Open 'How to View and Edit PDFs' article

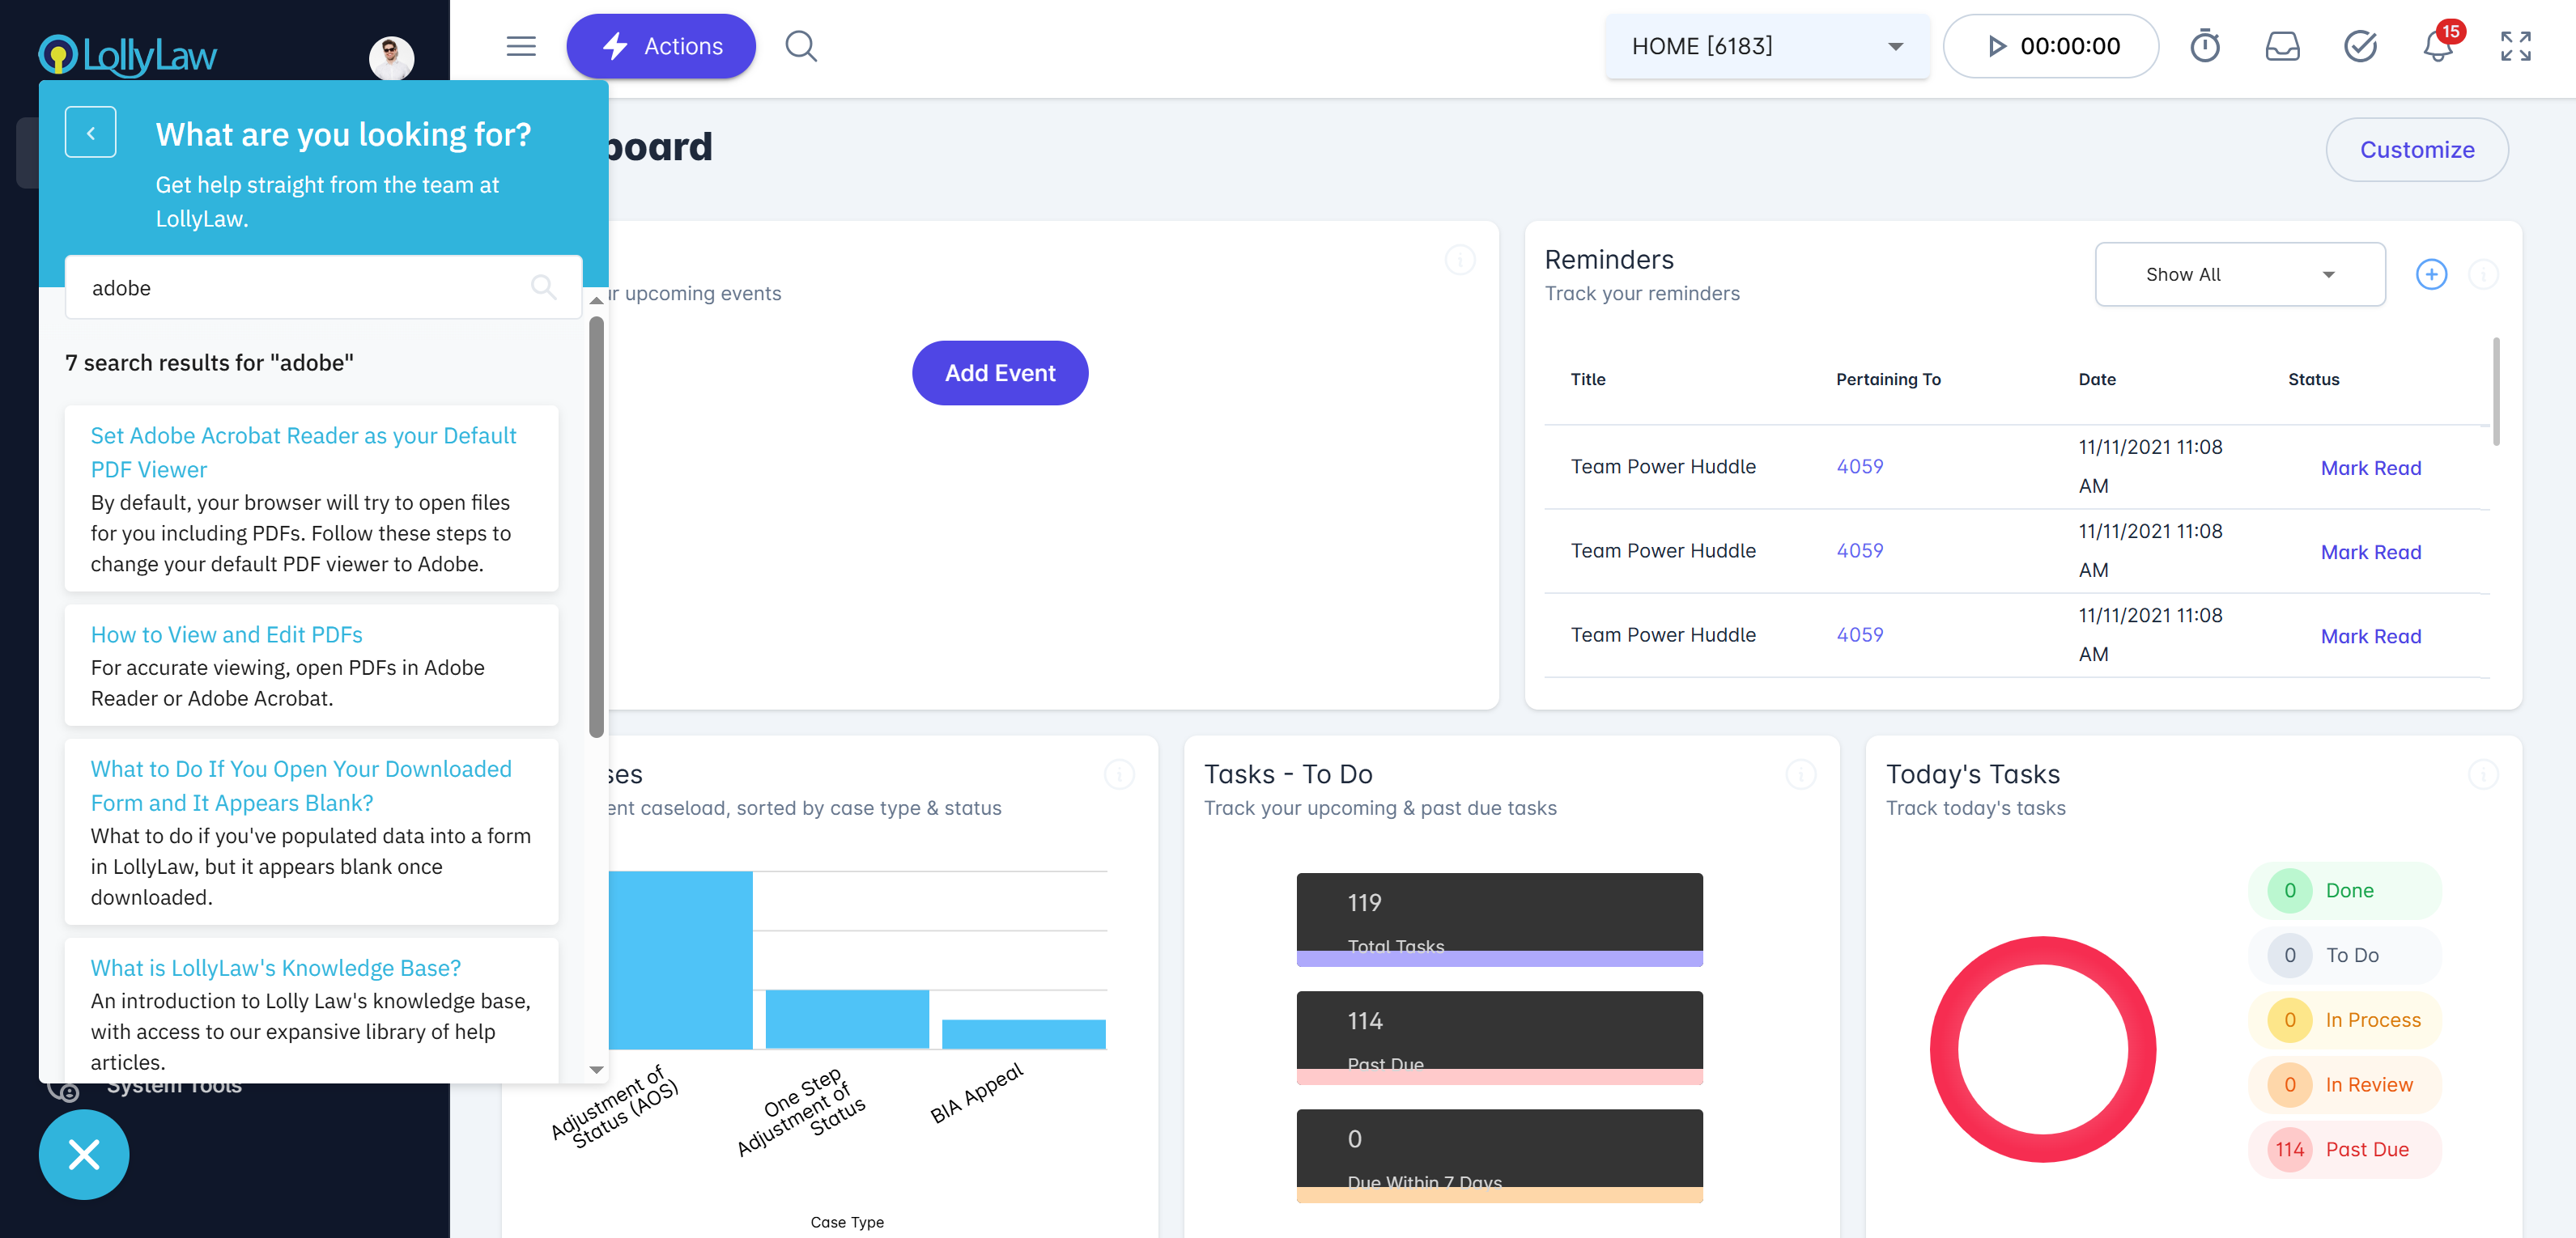pyautogui.click(x=227, y=634)
